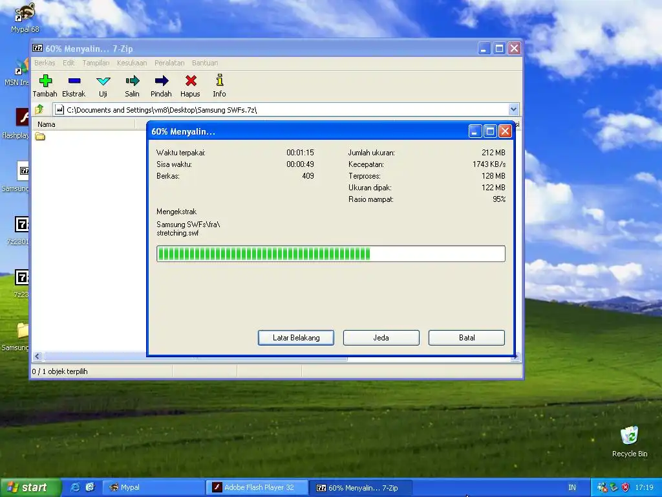Viewport: 662px width, 497px height.
Task: Expand the address path dropdown
Action: [x=513, y=109]
